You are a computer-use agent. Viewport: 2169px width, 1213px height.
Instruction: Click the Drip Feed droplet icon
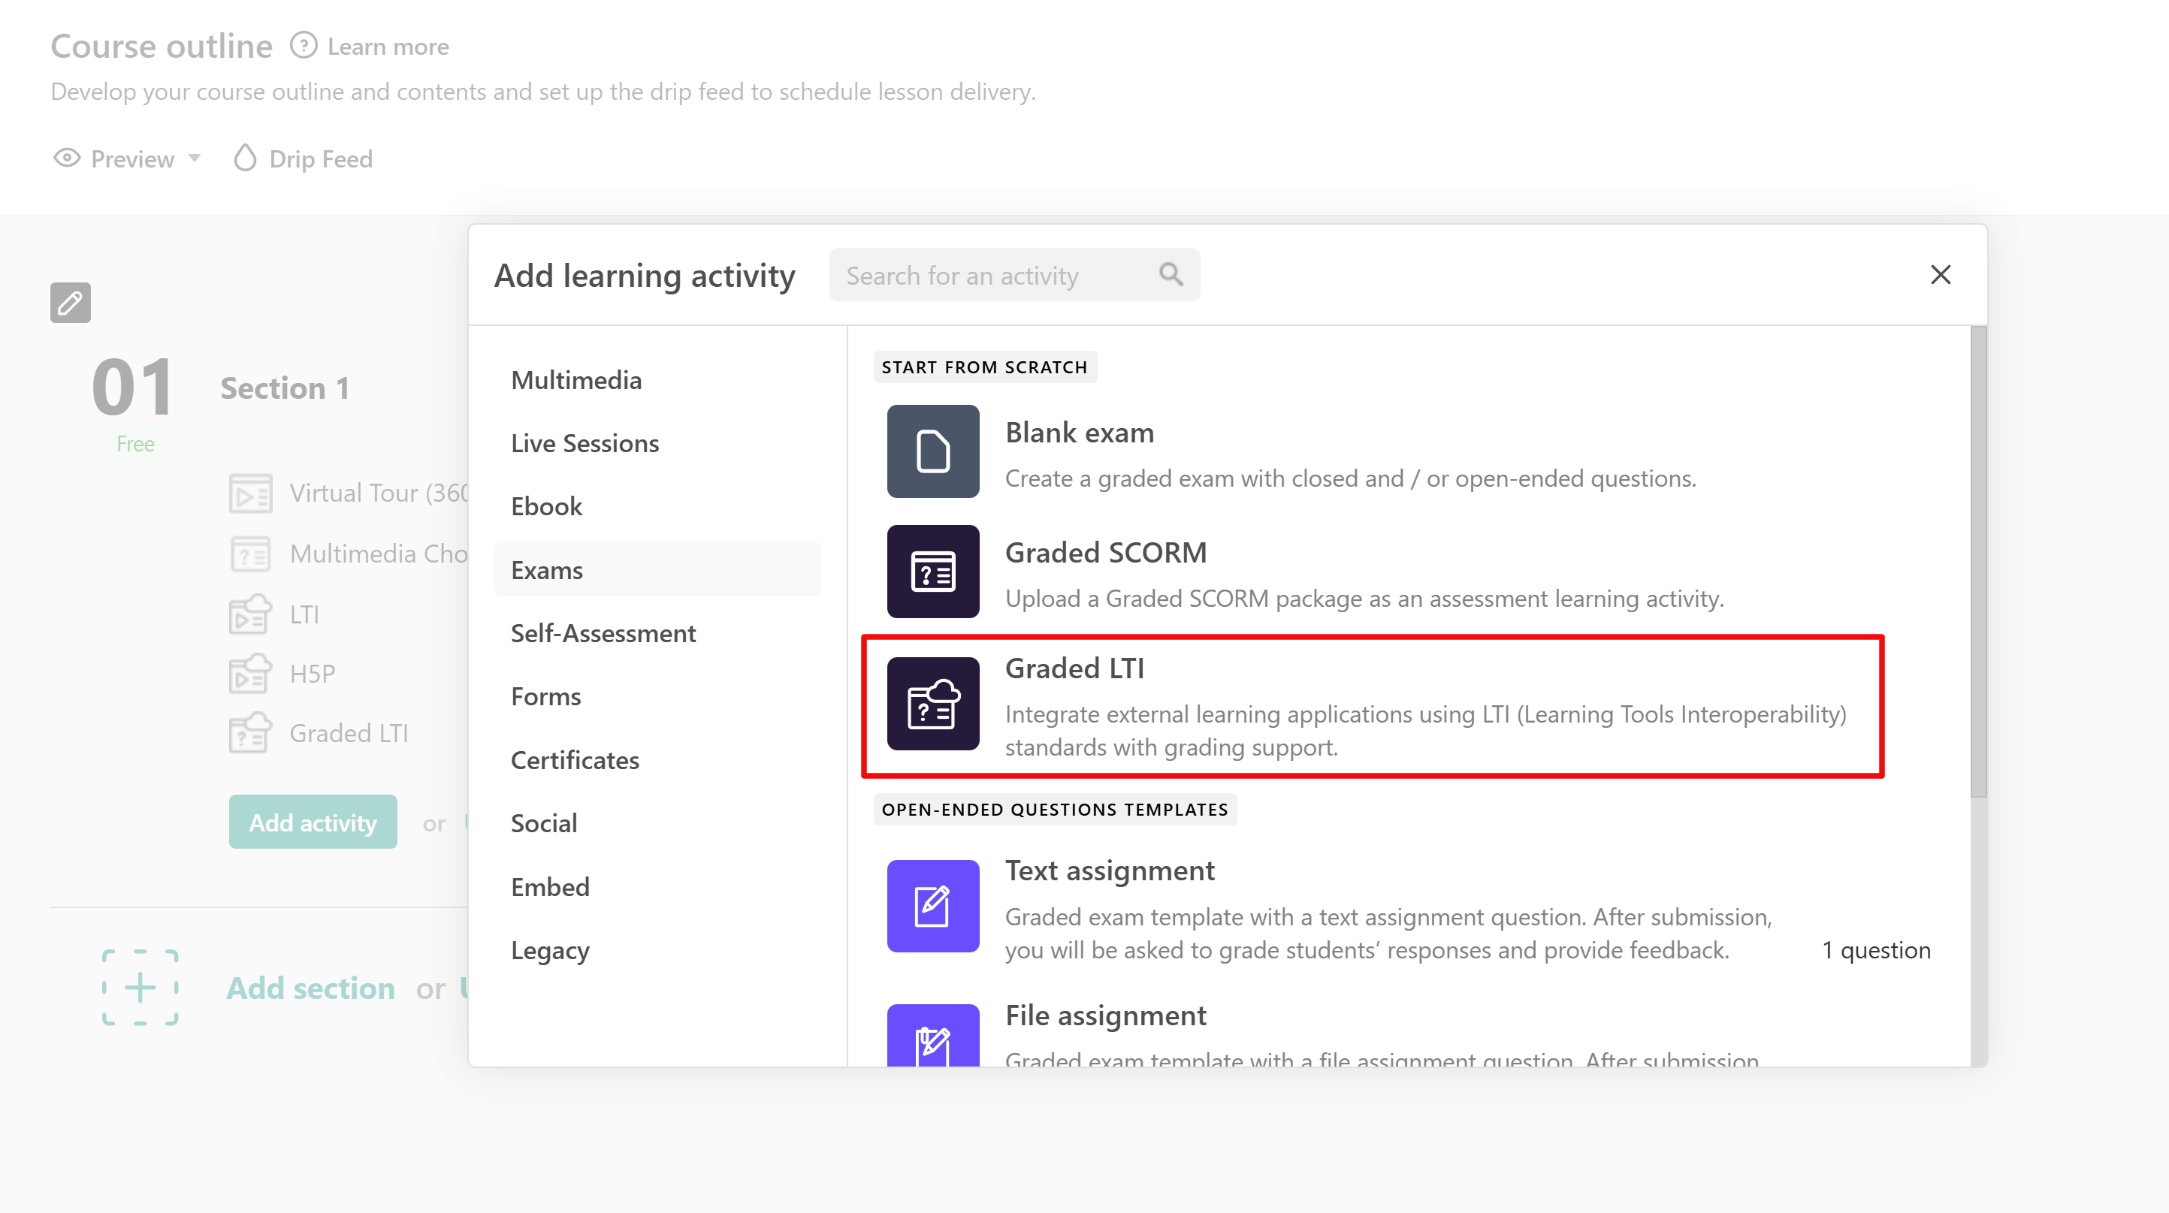coord(244,158)
